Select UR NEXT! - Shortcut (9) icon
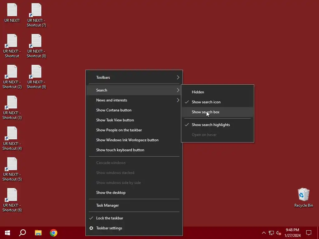319x239 pixels. (x=36, y=77)
